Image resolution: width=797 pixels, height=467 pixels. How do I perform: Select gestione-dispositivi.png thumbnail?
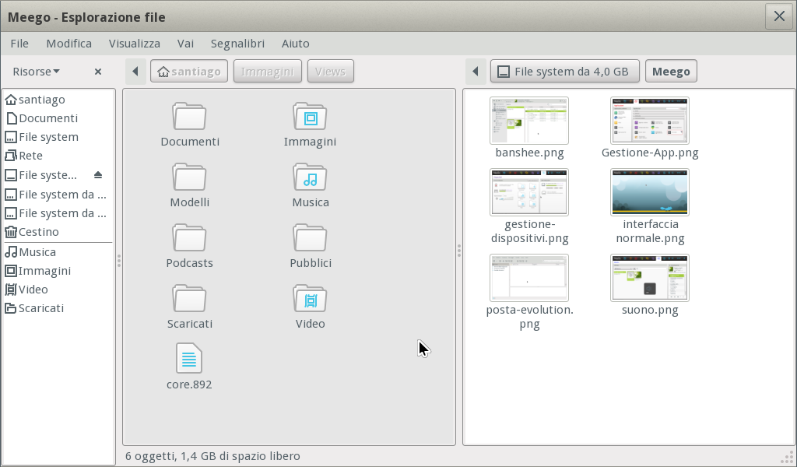(x=529, y=192)
